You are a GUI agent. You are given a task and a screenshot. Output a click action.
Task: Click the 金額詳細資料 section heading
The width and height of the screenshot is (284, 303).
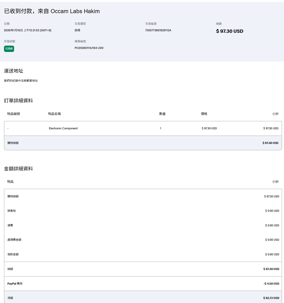coord(18,169)
